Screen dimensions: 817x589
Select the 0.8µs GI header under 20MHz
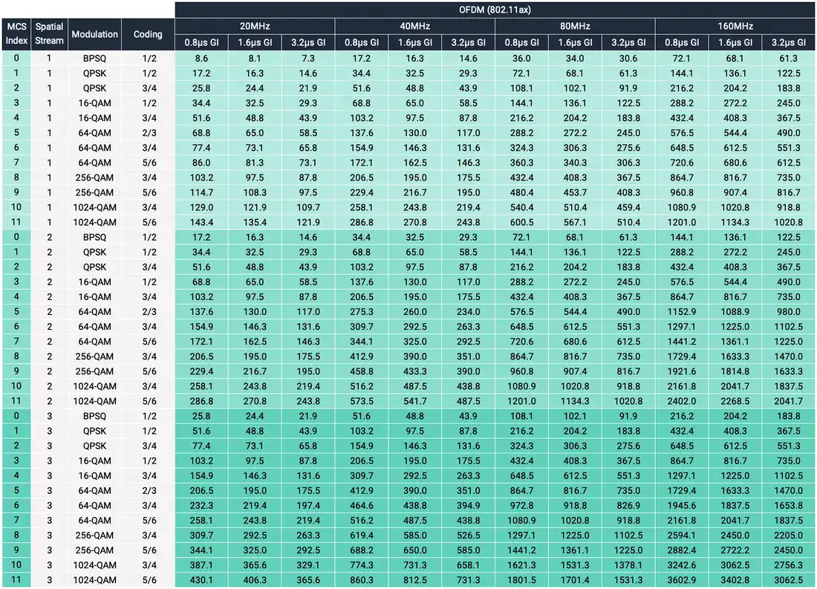[x=201, y=43]
